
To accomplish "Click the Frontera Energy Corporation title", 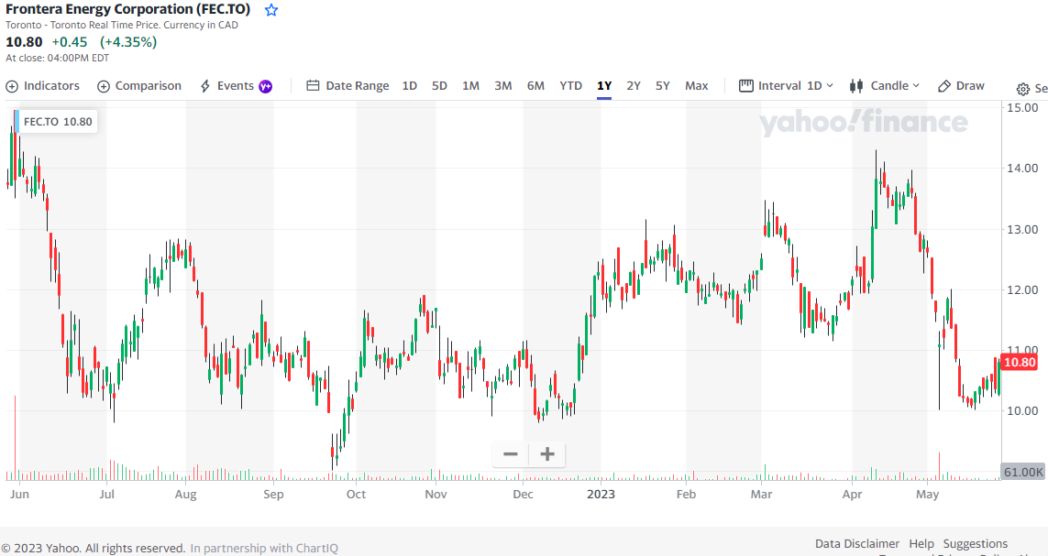I will pyautogui.click(x=127, y=9).
